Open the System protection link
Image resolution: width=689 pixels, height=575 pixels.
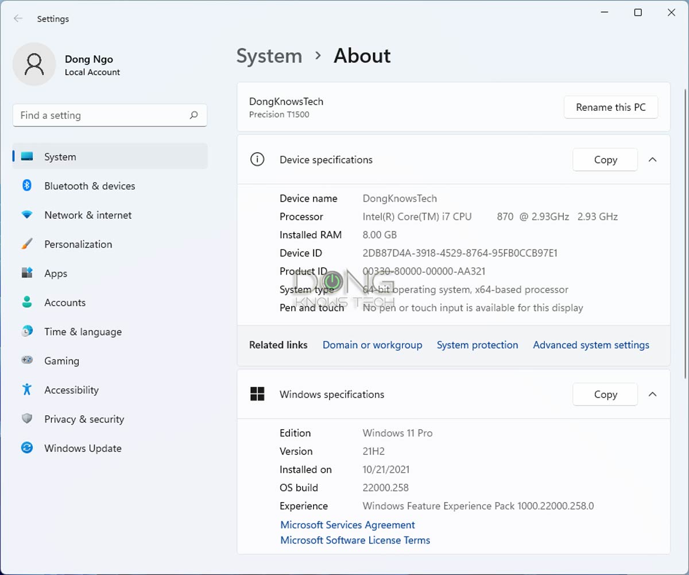click(x=477, y=345)
